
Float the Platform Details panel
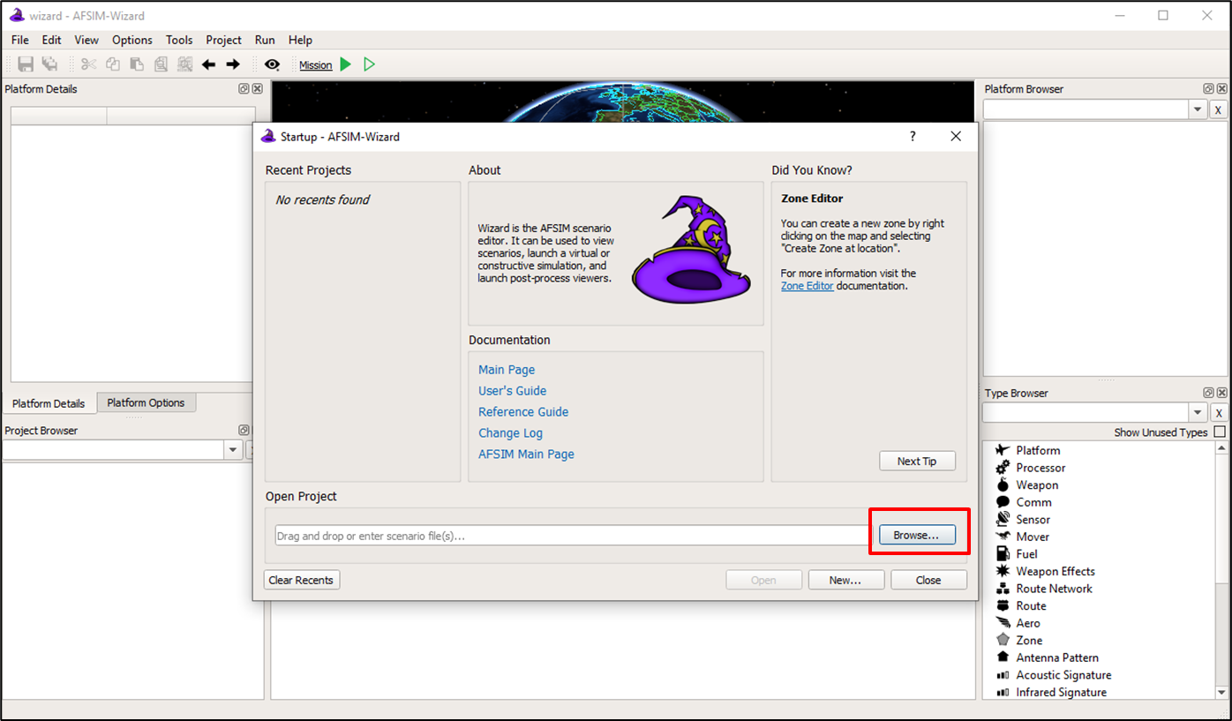click(x=244, y=89)
